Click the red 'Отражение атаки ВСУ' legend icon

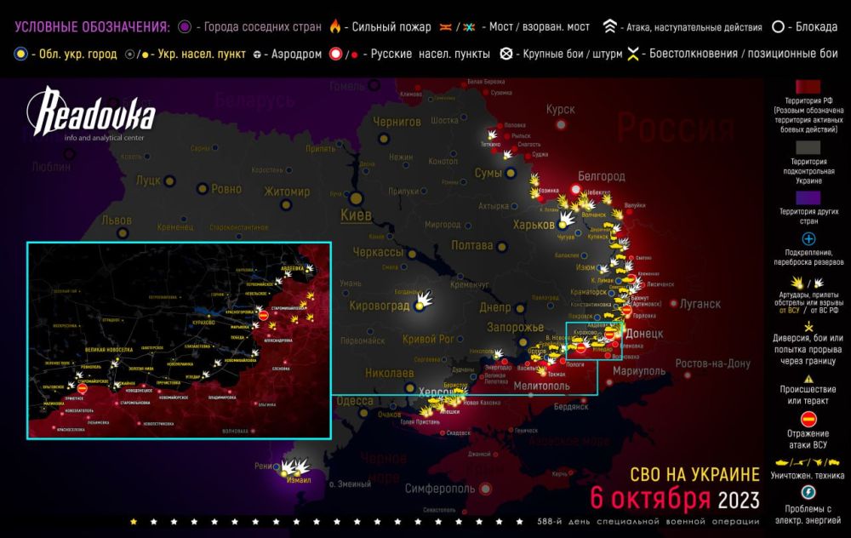(808, 418)
